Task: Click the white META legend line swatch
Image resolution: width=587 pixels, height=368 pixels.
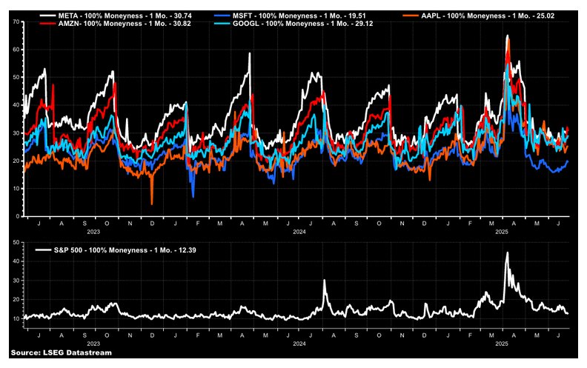Action: pyautogui.click(x=48, y=16)
